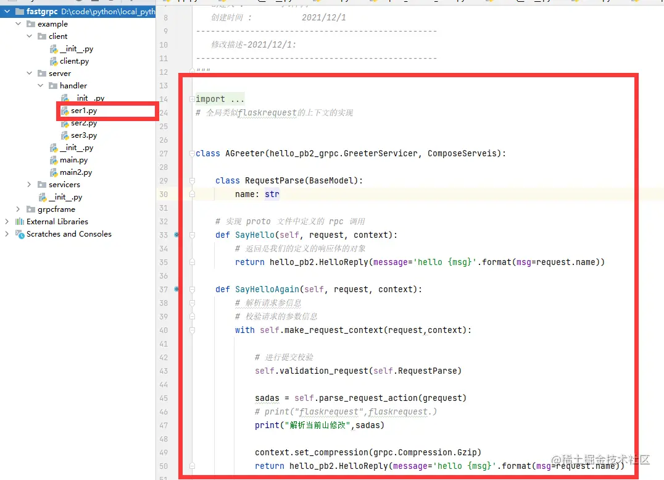Fold the RequestParse class at line 29
The width and height of the screenshot is (664, 480).
point(192,180)
